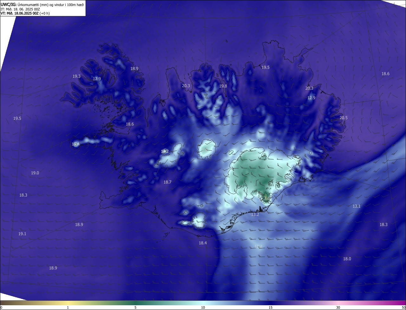Click the 19.1 value label
The image size is (406, 310).
tap(22, 234)
